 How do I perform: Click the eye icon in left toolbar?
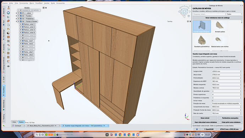pyautogui.click(x=8, y=67)
